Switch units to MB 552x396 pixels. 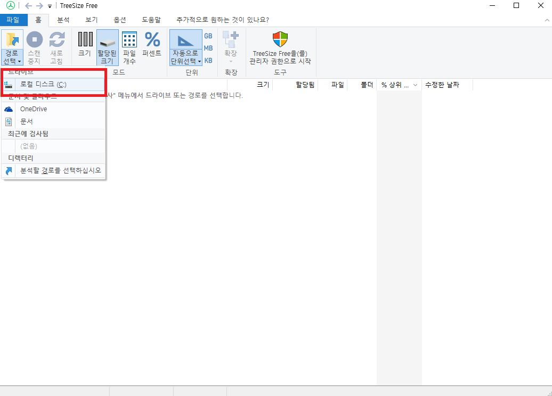[x=208, y=48]
